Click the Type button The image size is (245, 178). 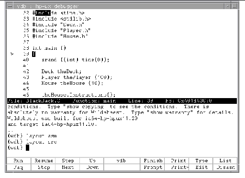(201, 160)
